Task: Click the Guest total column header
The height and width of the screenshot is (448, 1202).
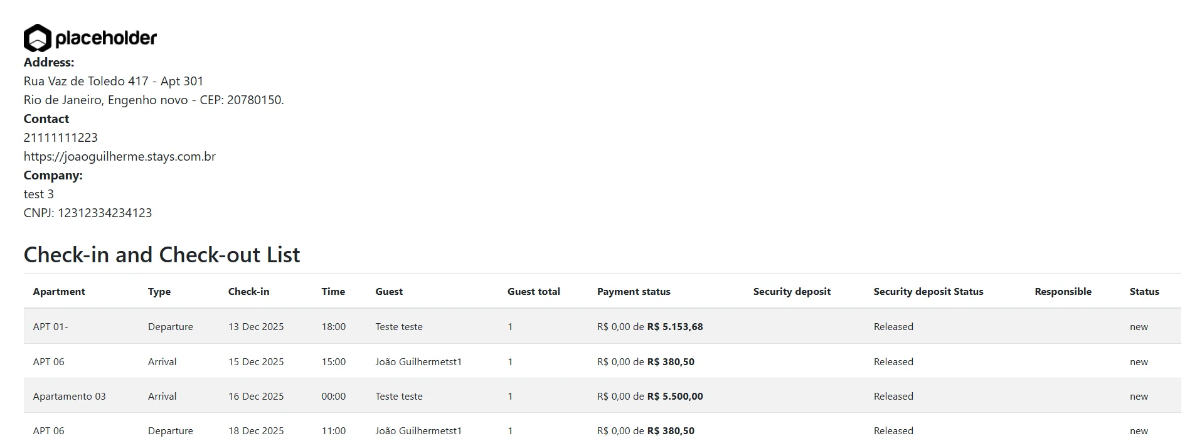Action: click(x=534, y=291)
